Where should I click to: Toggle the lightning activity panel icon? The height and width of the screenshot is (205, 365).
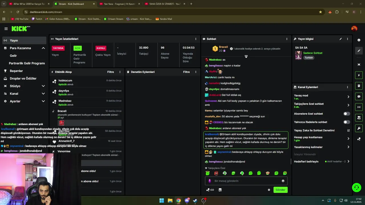(359, 75)
